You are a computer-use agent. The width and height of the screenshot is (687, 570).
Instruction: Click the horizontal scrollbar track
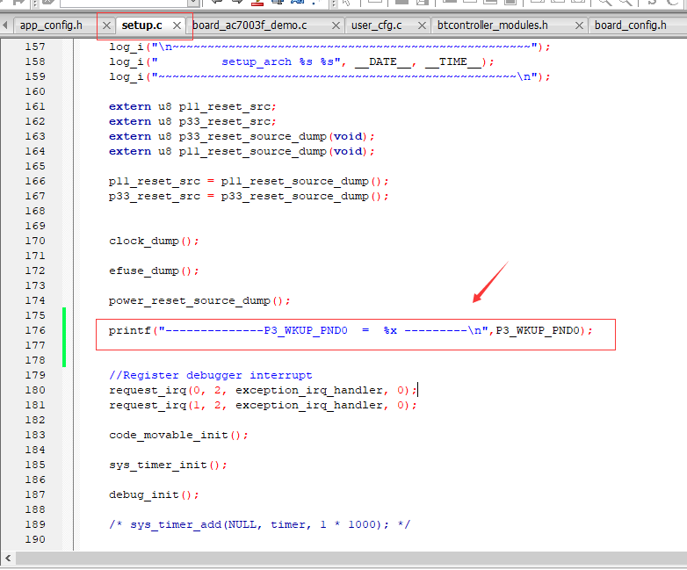(x=351, y=559)
